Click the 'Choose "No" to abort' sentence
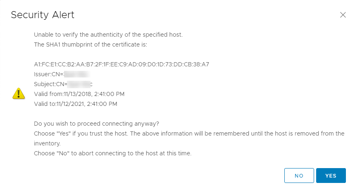The image size is (355, 192). [113, 153]
